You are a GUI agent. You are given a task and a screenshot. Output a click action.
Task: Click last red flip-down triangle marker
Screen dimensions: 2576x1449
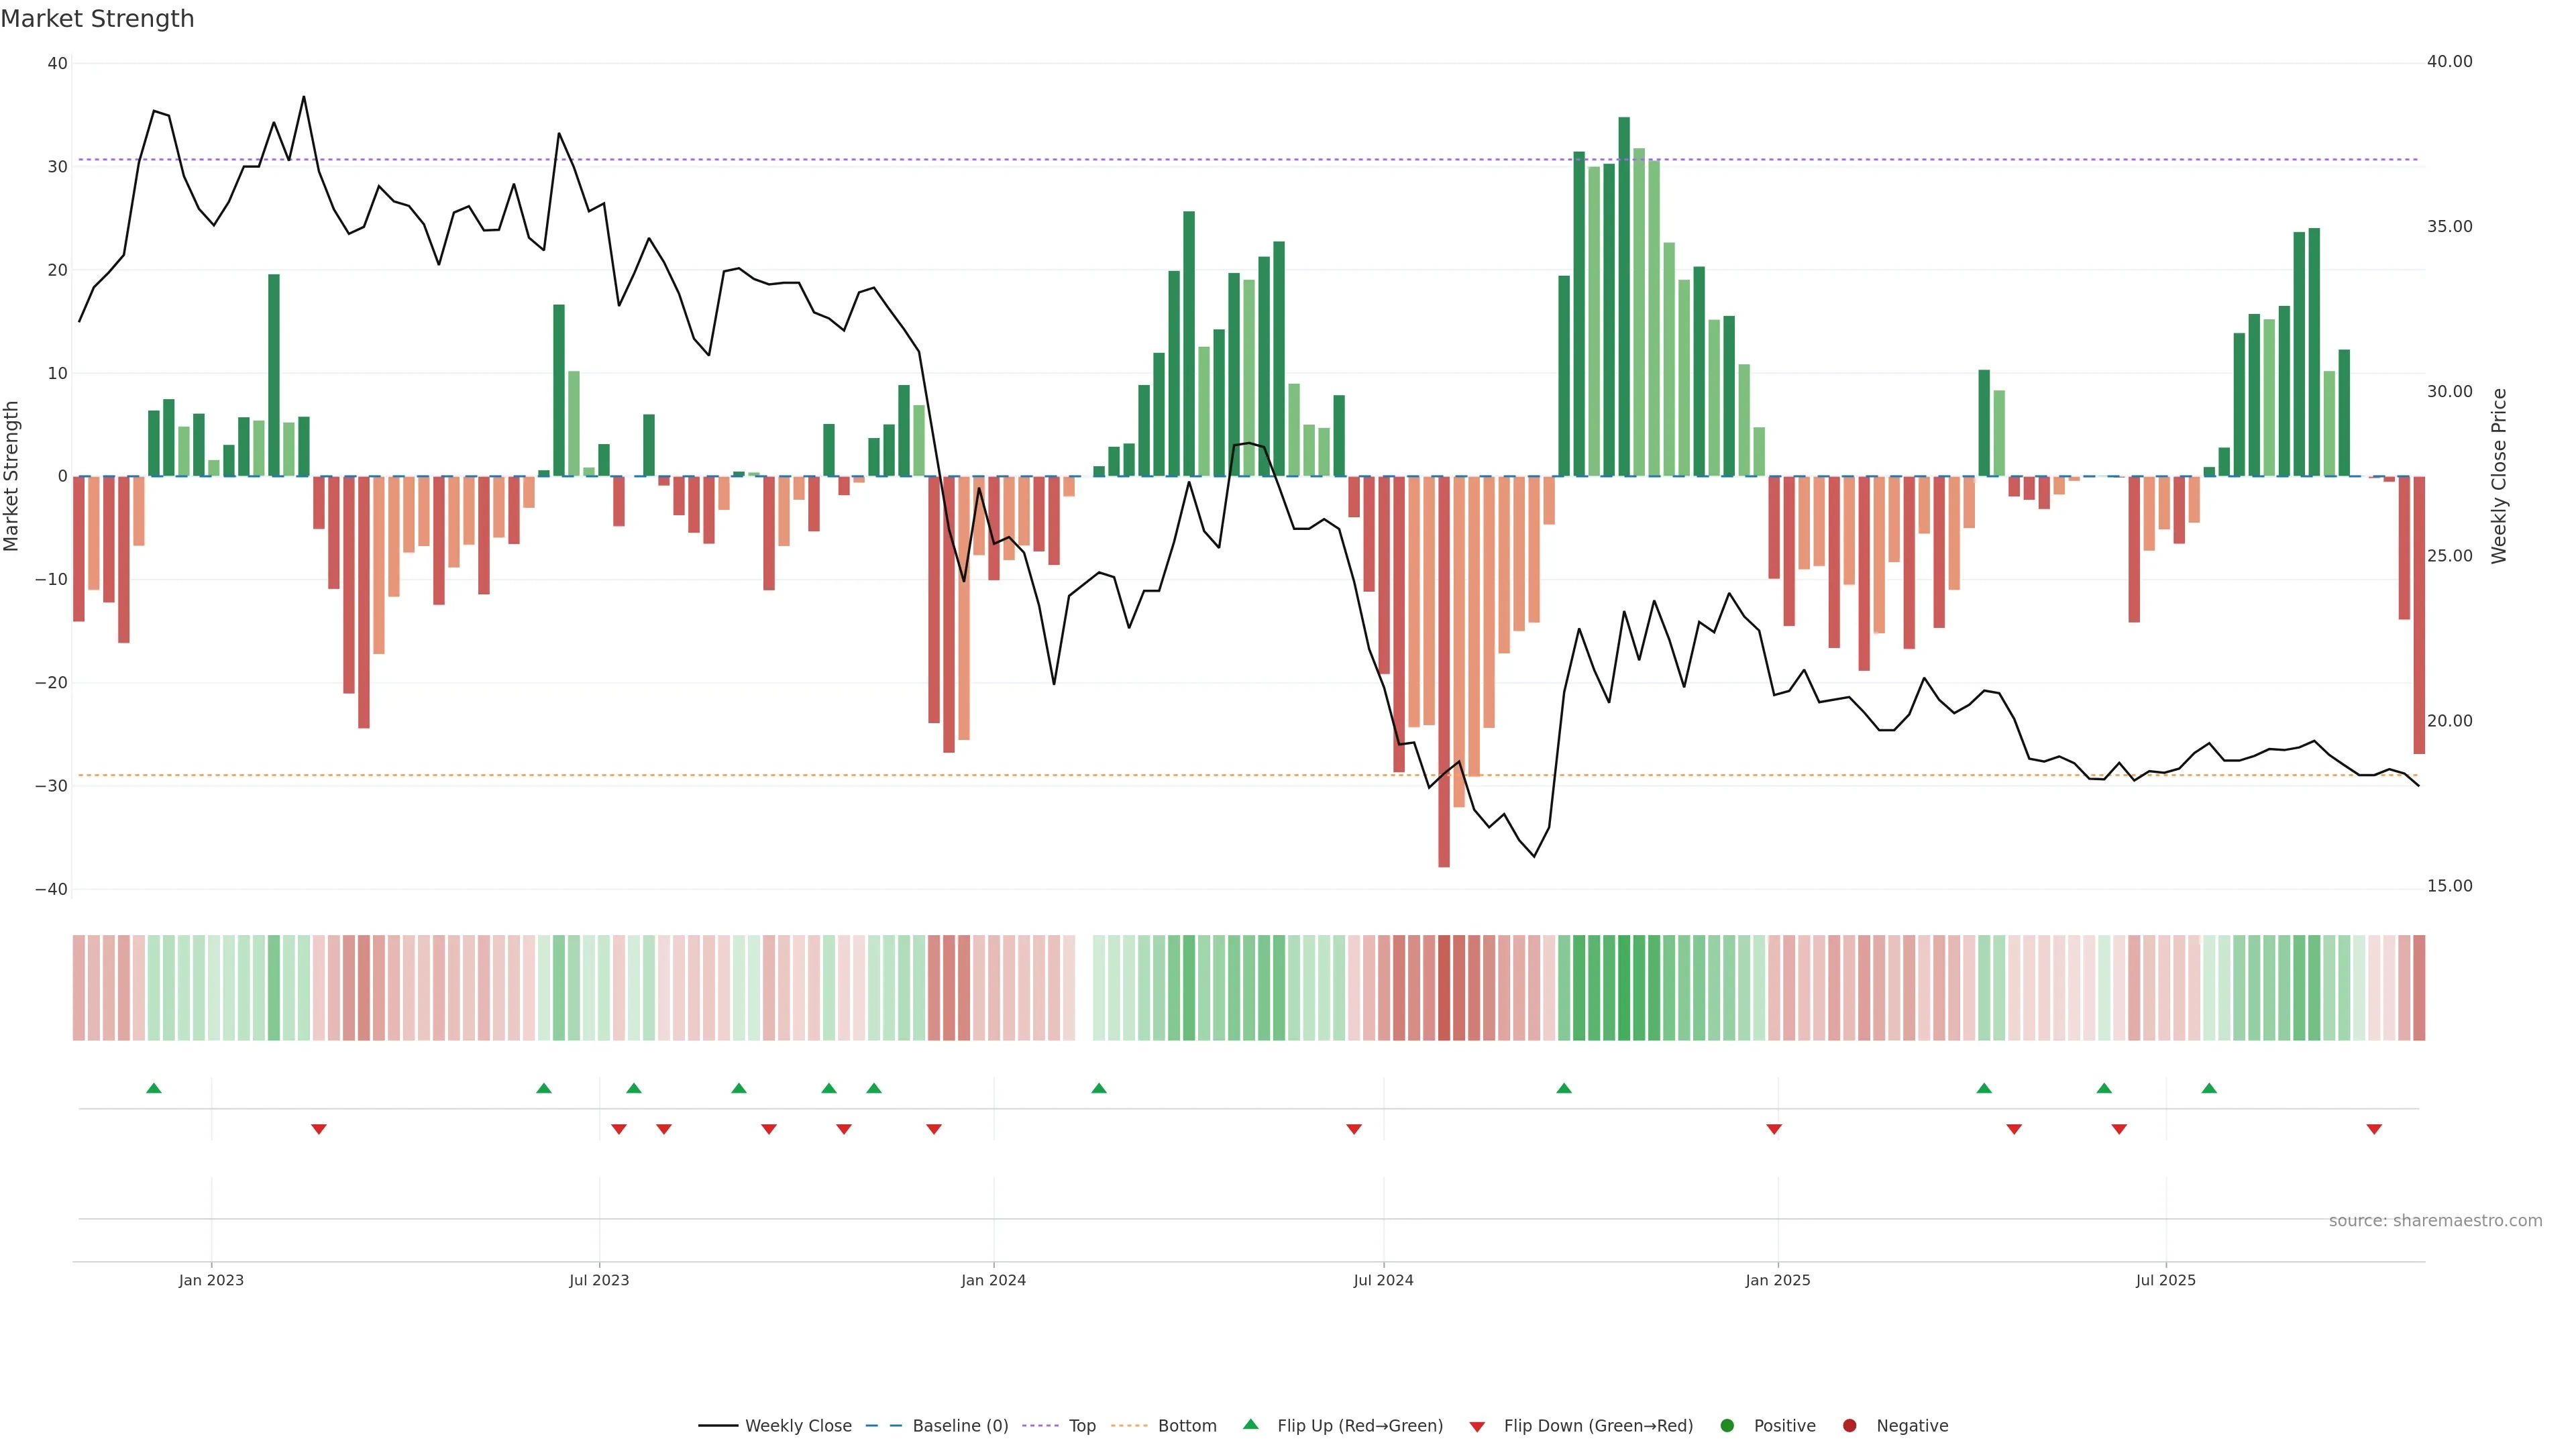tap(2374, 1129)
